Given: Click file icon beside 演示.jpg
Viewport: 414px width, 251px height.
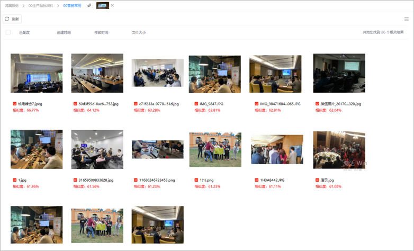Looking at the screenshot, I should point(317,180).
